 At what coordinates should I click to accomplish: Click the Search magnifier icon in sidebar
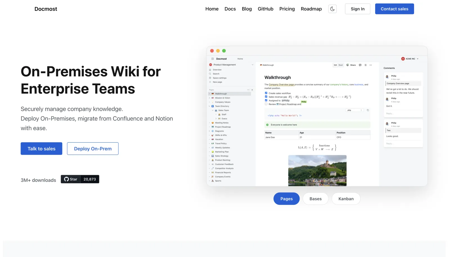tap(210, 74)
